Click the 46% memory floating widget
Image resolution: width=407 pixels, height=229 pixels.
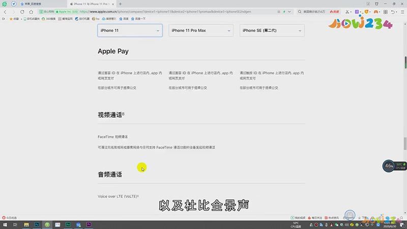click(x=389, y=166)
